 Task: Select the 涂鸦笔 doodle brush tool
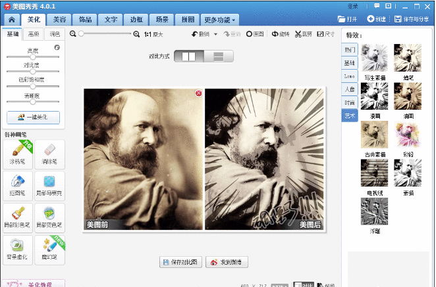[18, 154]
